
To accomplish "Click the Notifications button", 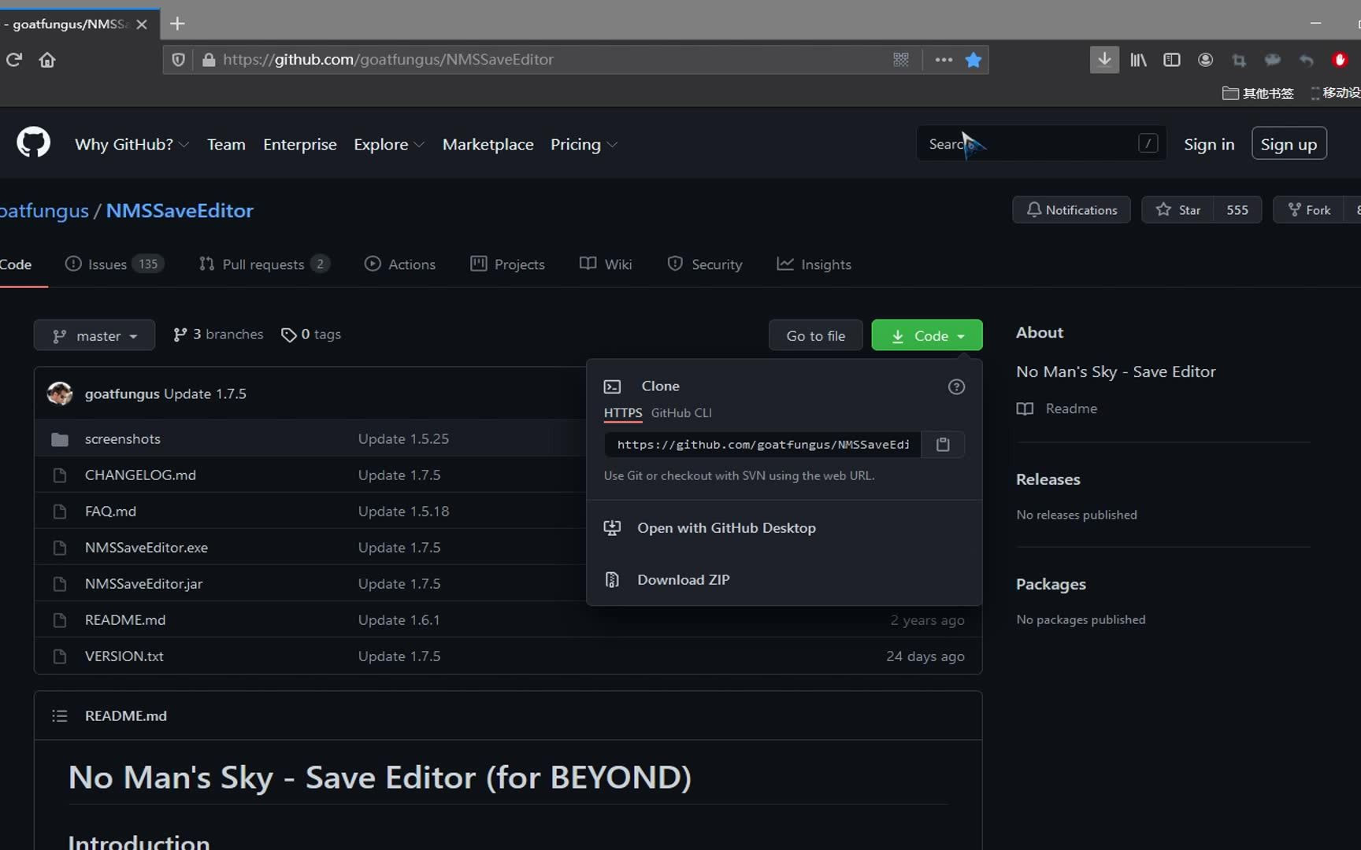I will pos(1071,209).
